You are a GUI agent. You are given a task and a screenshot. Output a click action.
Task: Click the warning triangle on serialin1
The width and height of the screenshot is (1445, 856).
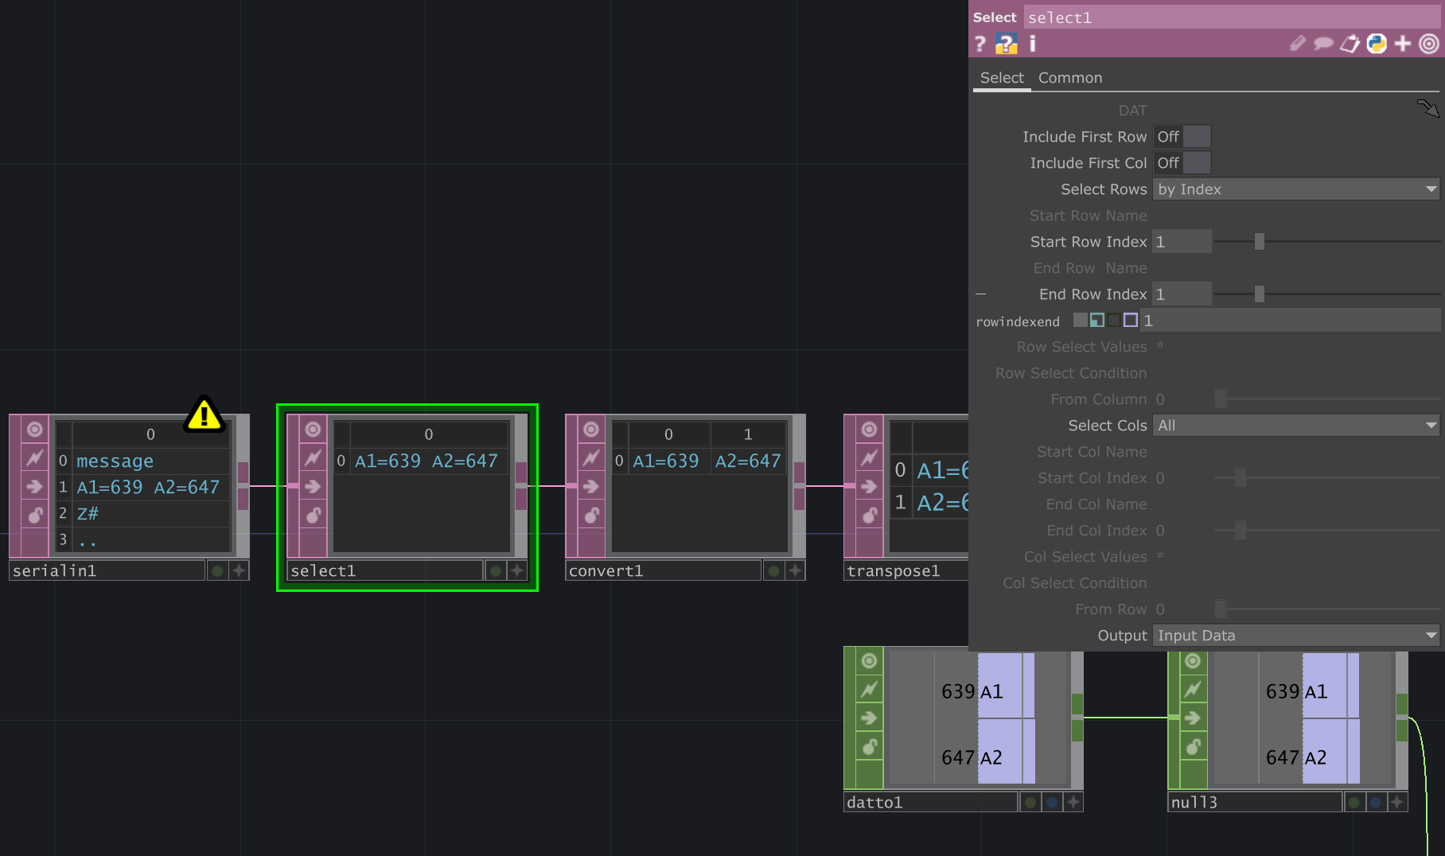(x=204, y=414)
